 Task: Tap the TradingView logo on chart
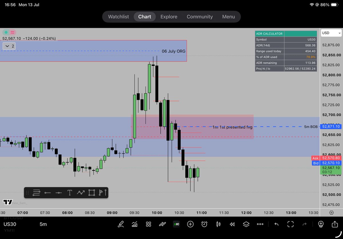(8, 202)
